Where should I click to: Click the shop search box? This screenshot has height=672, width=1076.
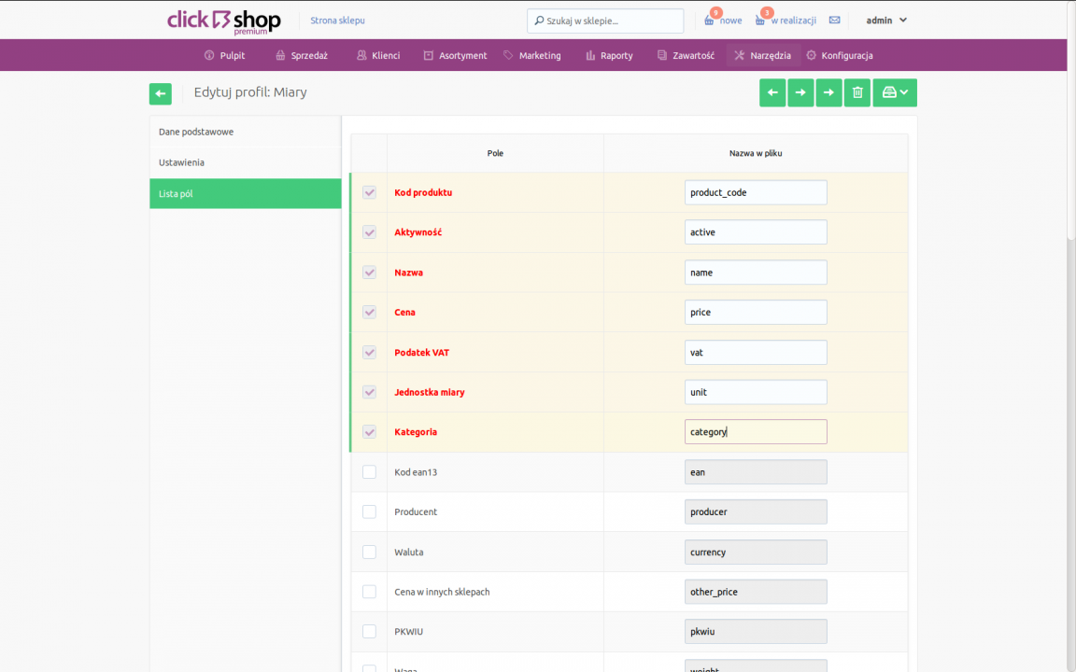tap(605, 21)
